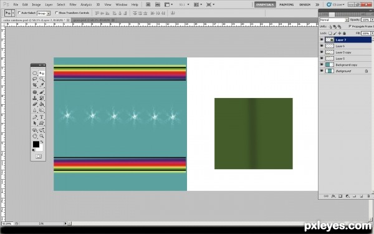Select the Elliptical Marquee tool
The width and height of the screenshot is (374, 234).
tap(35, 73)
